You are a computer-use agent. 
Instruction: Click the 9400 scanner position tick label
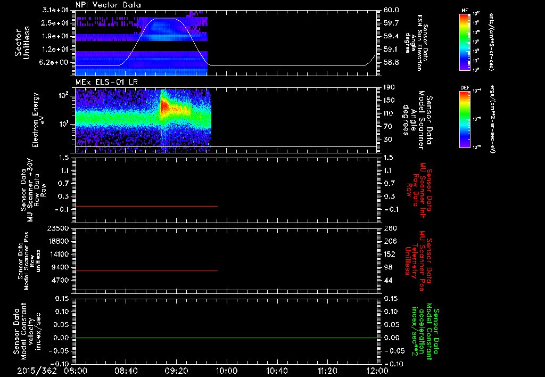[x=61, y=267]
